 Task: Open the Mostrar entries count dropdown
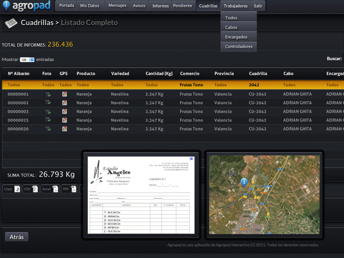point(27,60)
